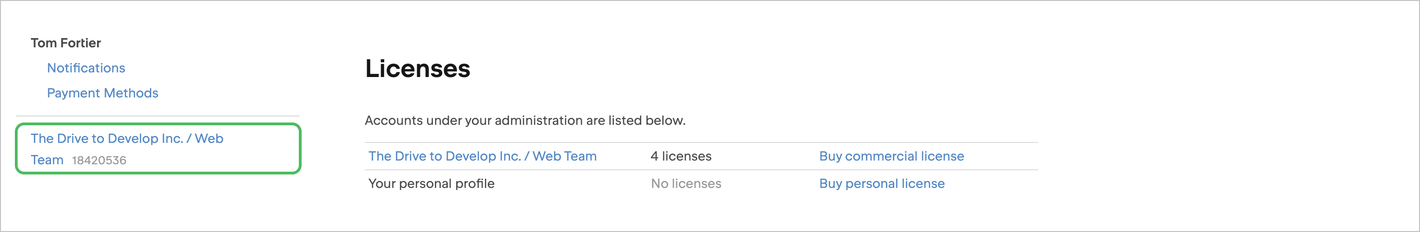Click the sidebar divider below Payment Methods
Viewport: 1420px width, 232px height.
[x=158, y=116]
